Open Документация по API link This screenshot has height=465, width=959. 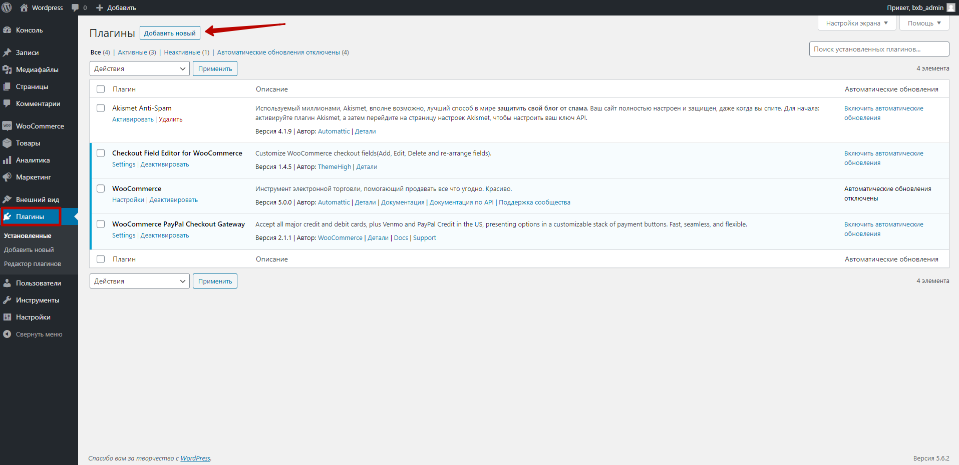462,202
